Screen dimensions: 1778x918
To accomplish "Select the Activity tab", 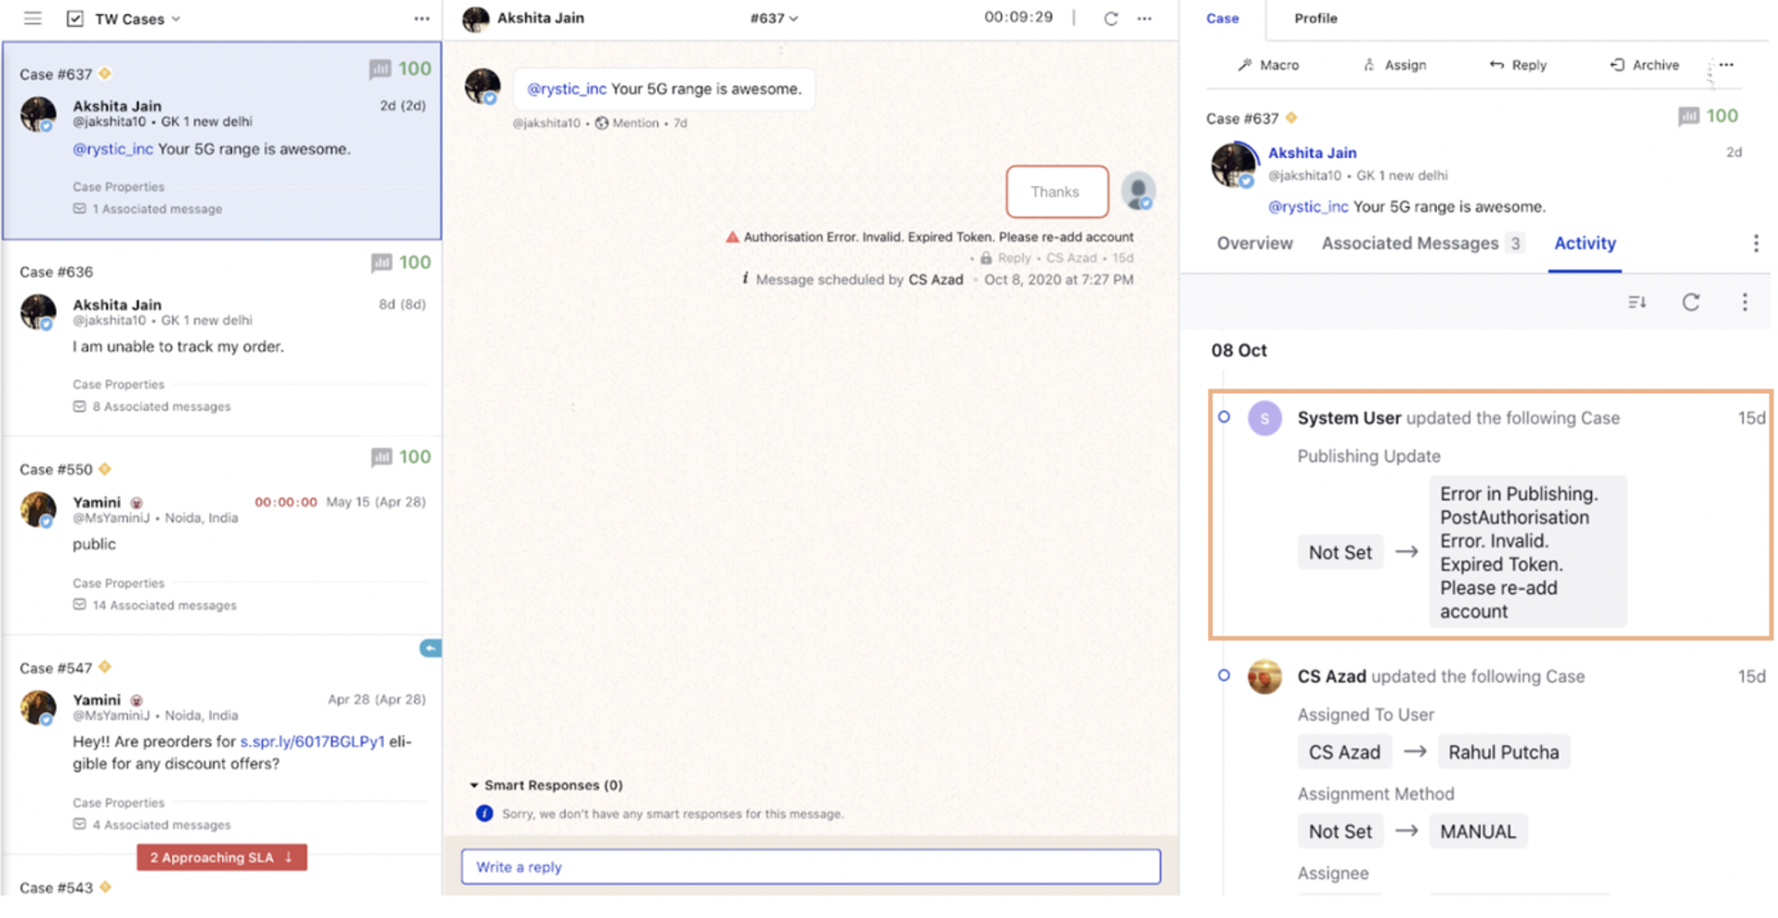I will pos(1585,243).
